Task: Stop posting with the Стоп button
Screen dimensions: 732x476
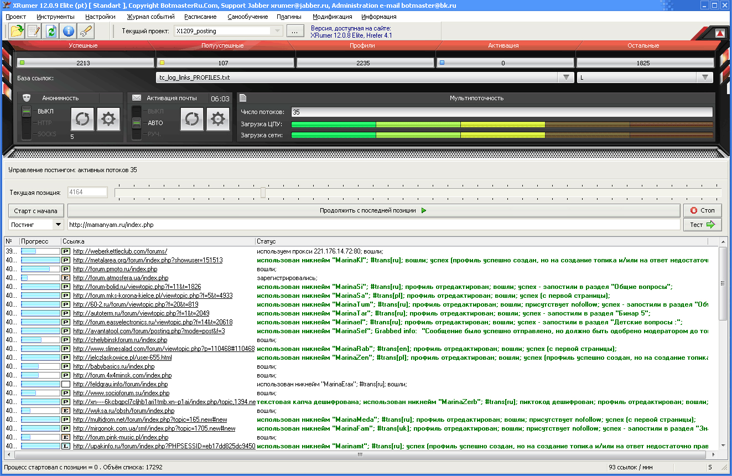Action: (703, 210)
